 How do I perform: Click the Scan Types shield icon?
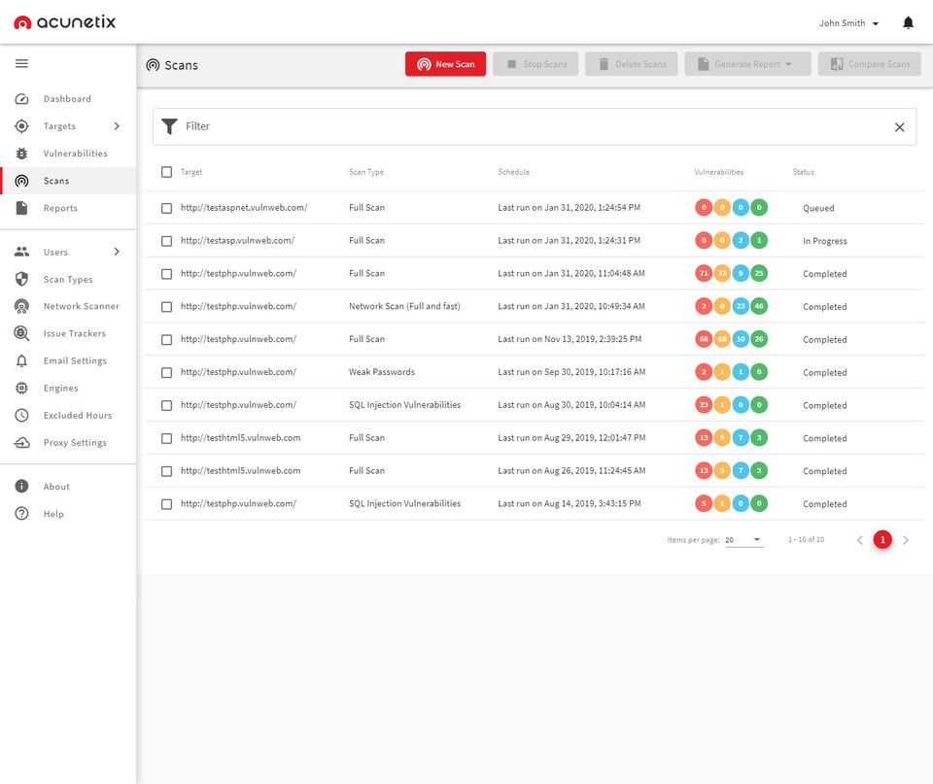(21, 279)
